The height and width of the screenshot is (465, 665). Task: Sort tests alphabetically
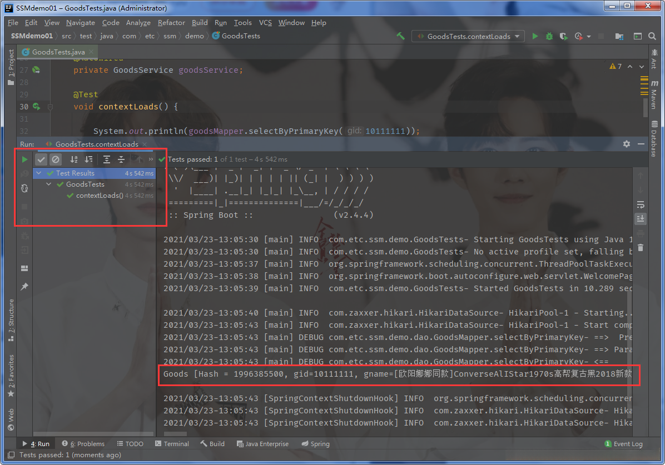pyautogui.click(x=74, y=159)
